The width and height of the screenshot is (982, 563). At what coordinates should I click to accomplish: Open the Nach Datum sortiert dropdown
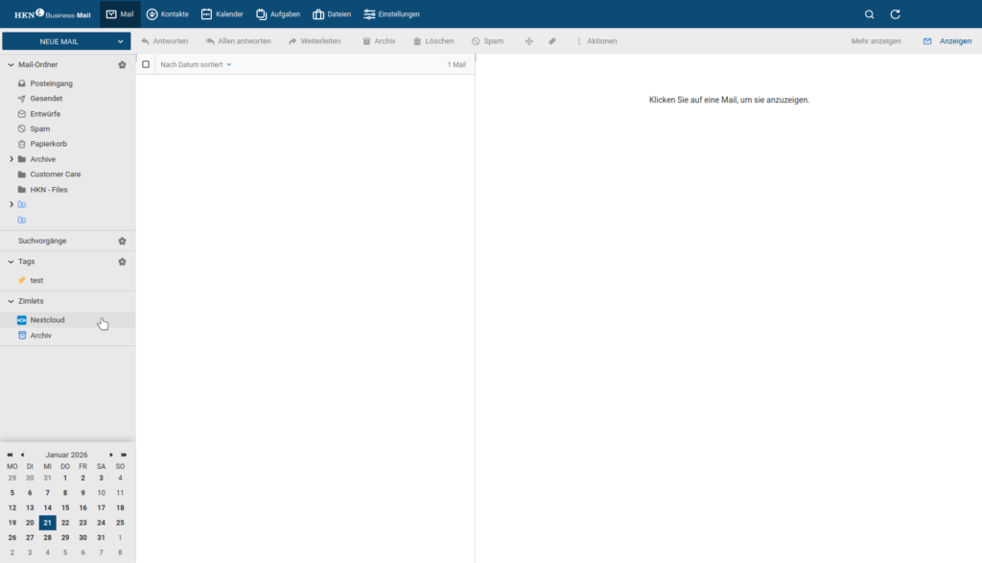tap(196, 64)
